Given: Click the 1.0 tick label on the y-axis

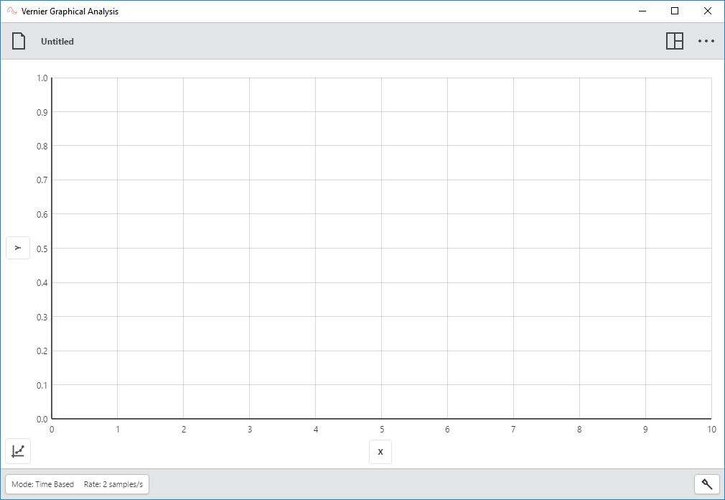Looking at the screenshot, I should coord(41,78).
